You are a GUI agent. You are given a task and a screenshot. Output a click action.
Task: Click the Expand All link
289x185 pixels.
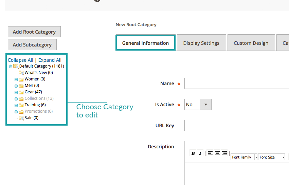(x=50, y=60)
